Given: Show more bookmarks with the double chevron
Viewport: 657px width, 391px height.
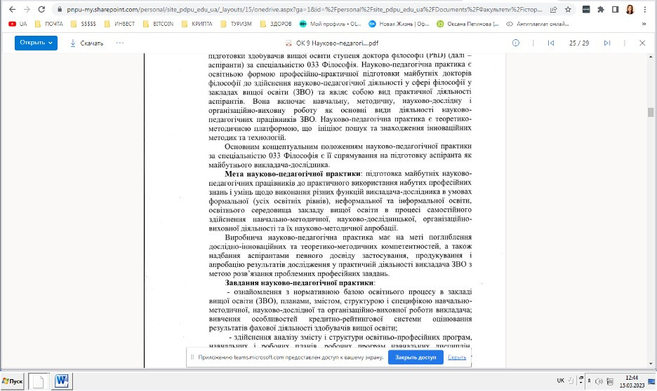Looking at the screenshot, I should click(644, 24).
